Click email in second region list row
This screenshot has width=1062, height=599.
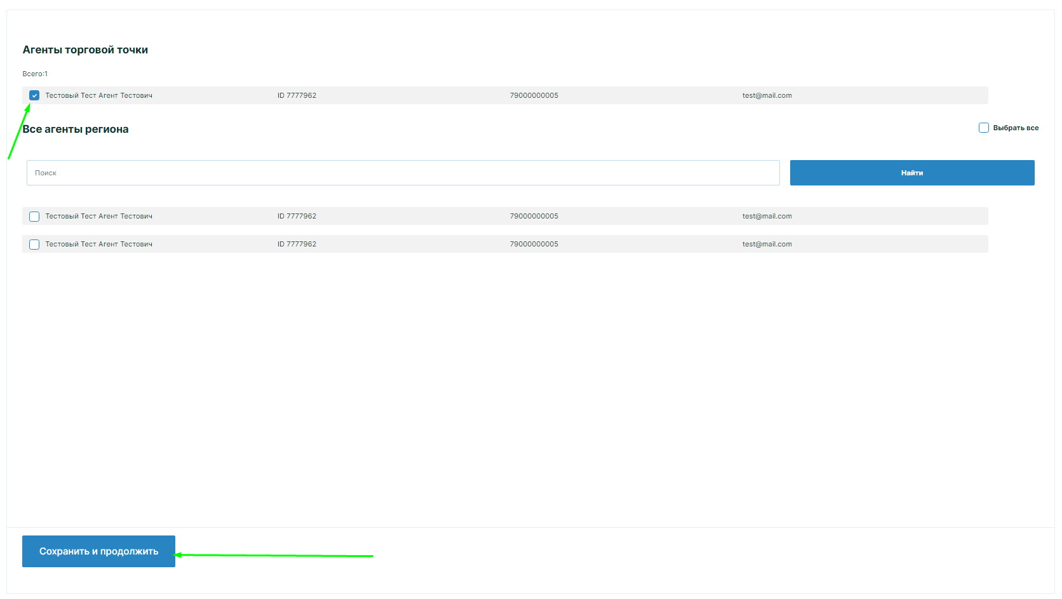[767, 244]
